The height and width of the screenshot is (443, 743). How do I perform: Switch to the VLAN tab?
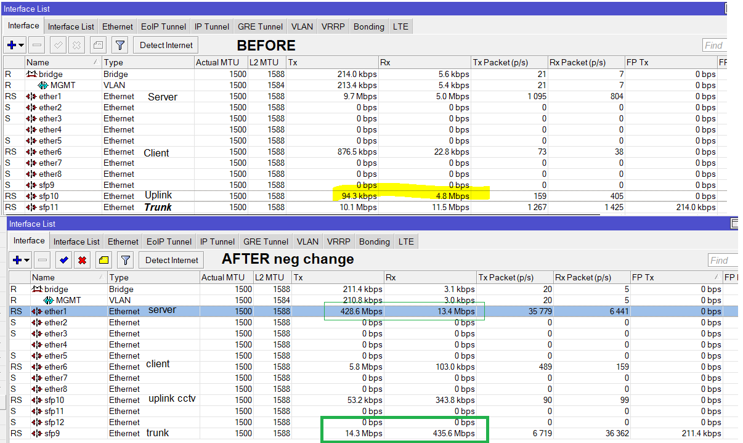pos(301,26)
